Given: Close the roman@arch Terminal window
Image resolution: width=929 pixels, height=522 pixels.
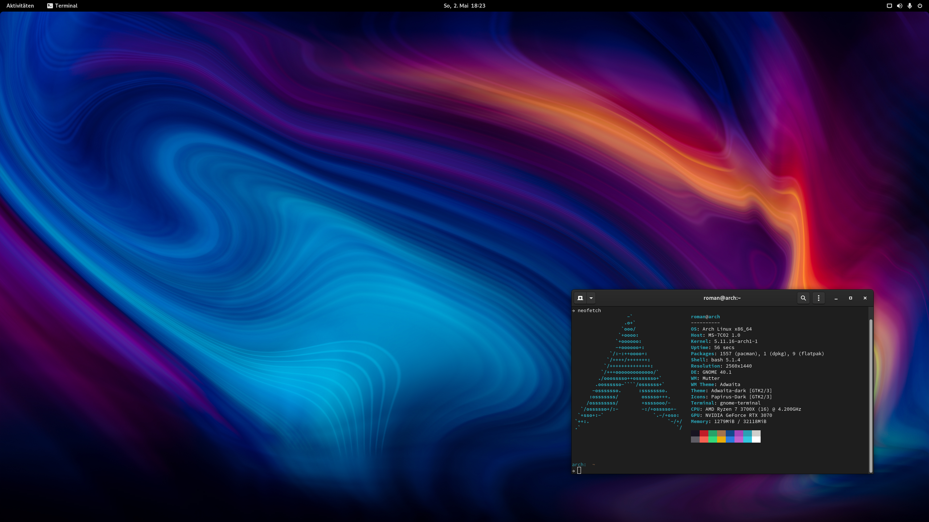Looking at the screenshot, I should 865,298.
